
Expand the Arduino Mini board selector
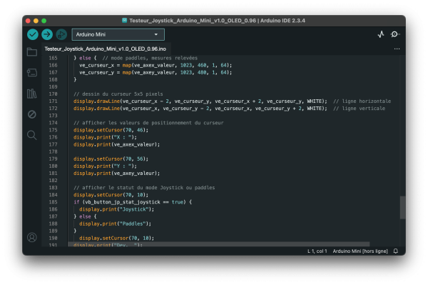point(118,34)
